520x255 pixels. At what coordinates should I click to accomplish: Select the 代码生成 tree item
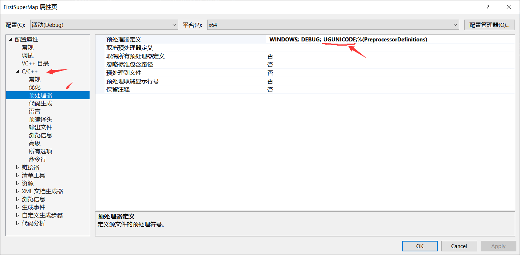tap(40, 103)
